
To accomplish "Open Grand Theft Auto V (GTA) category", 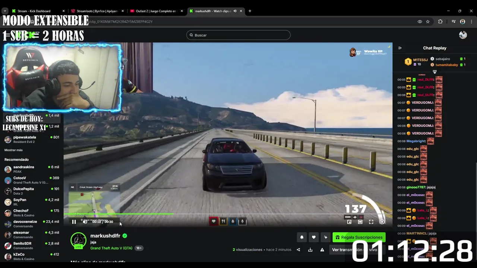I will click(x=111, y=248).
